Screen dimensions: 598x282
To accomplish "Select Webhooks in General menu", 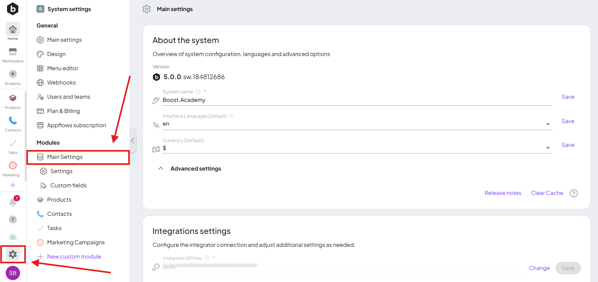I will (x=61, y=83).
